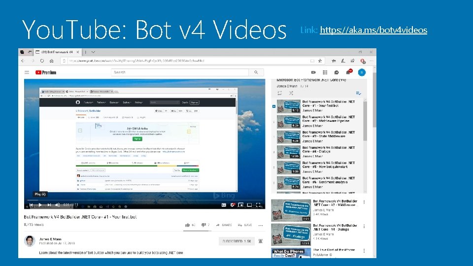Enter fullscreen on the video player
The image size is (473, 266).
click(x=258, y=205)
